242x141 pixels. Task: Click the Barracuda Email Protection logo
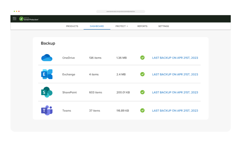[29, 19]
